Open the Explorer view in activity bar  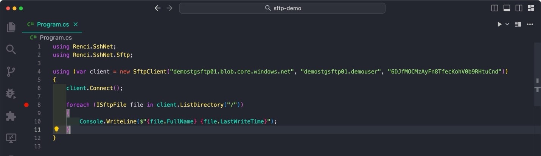11,27
